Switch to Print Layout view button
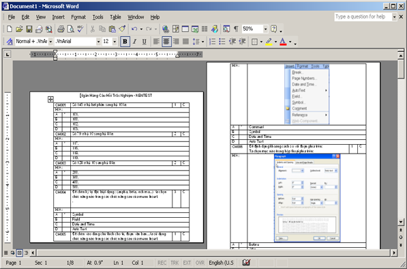The image size is (407, 269). click(19, 253)
